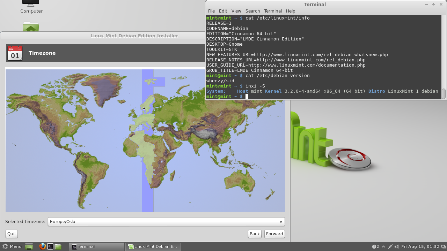Click the calendar Timezone header icon
The height and width of the screenshot is (251, 447).
click(x=15, y=53)
